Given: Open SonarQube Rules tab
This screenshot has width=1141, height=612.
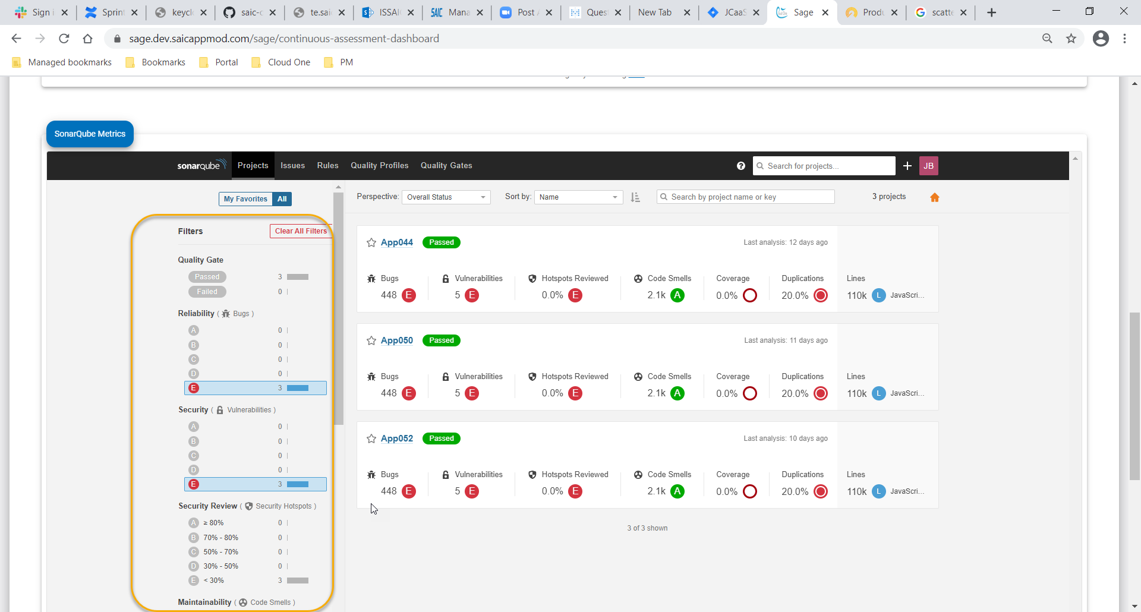Looking at the screenshot, I should pyautogui.click(x=327, y=166).
